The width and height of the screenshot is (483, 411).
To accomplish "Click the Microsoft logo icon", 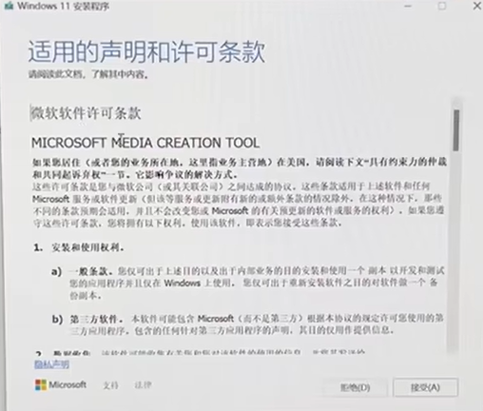I will coord(41,385).
